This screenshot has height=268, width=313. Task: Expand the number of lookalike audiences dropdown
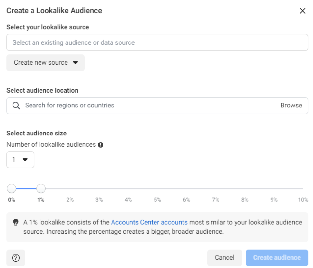20,160
